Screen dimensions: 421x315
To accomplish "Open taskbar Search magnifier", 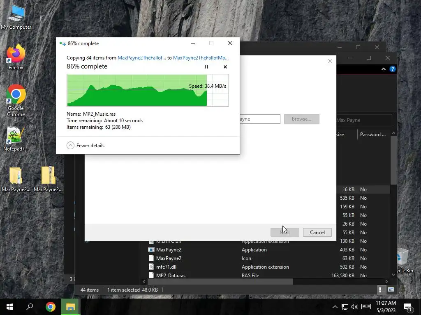I will pyautogui.click(x=30, y=307).
